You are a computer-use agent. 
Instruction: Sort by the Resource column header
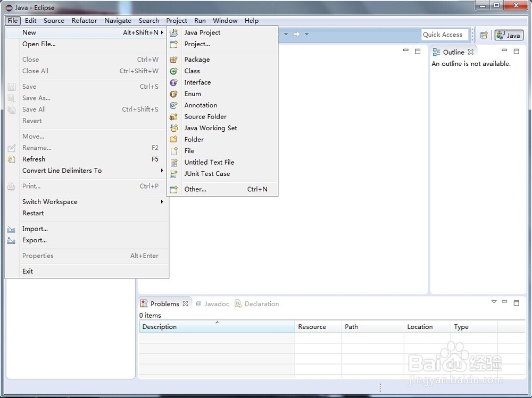(x=318, y=326)
